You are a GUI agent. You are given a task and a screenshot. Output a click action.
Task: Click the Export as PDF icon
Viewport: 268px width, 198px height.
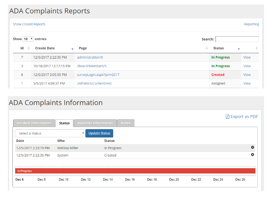point(228,116)
